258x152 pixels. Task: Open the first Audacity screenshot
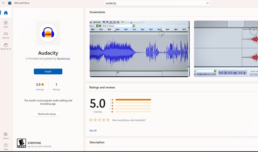139,49
